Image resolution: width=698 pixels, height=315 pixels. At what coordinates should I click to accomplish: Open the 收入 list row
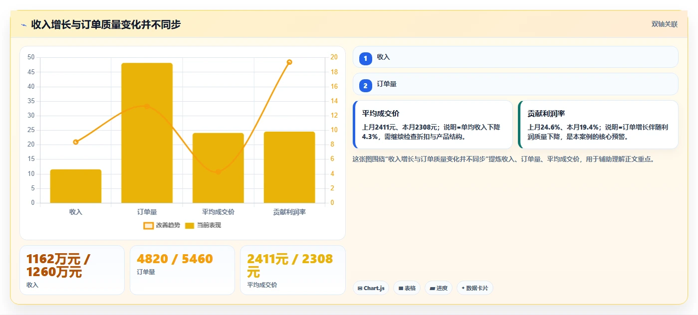click(515, 57)
